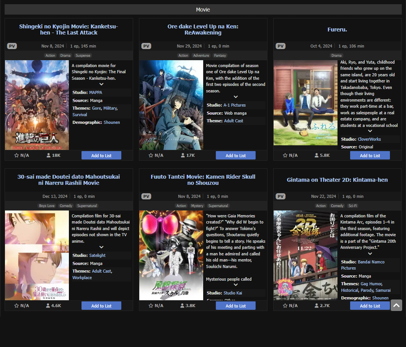Click the PV badge on Fureru card
The width and height of the screenshot is (406, 347).
click(280, 46)
